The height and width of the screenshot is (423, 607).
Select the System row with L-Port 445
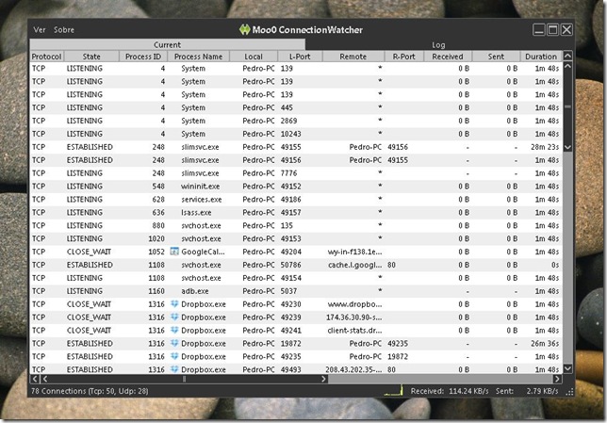(296, 107)
